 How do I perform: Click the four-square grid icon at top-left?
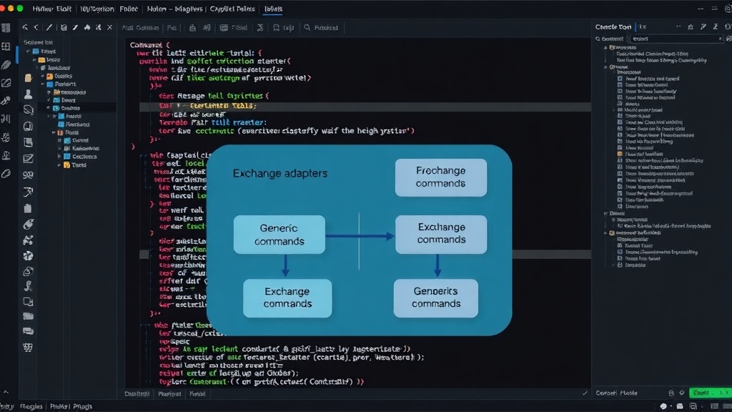click(6, 28)
